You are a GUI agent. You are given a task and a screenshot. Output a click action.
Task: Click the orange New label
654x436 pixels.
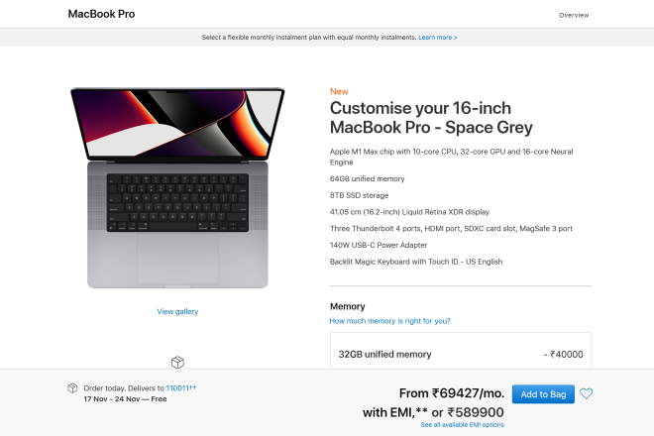pos(339,91)
